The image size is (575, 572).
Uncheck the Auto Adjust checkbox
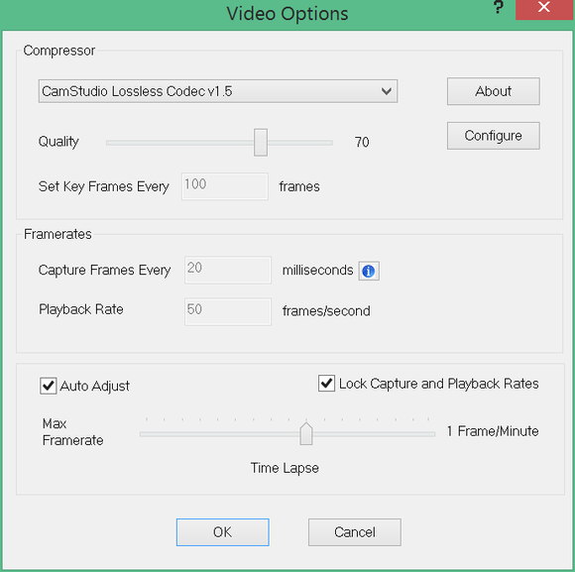click(48, 386)
